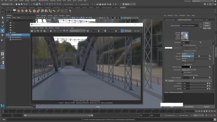Click the Load Attributes button

pos(189,107)
